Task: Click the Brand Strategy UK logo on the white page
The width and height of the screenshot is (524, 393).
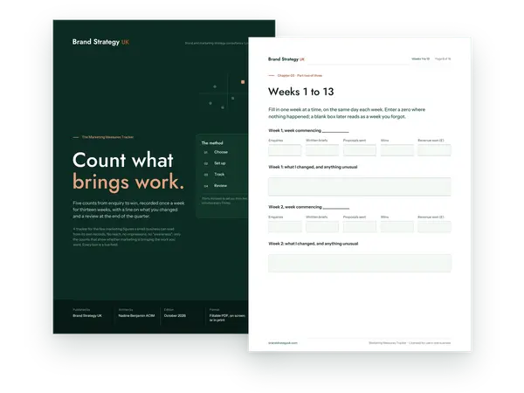Action: pos(286,59)
